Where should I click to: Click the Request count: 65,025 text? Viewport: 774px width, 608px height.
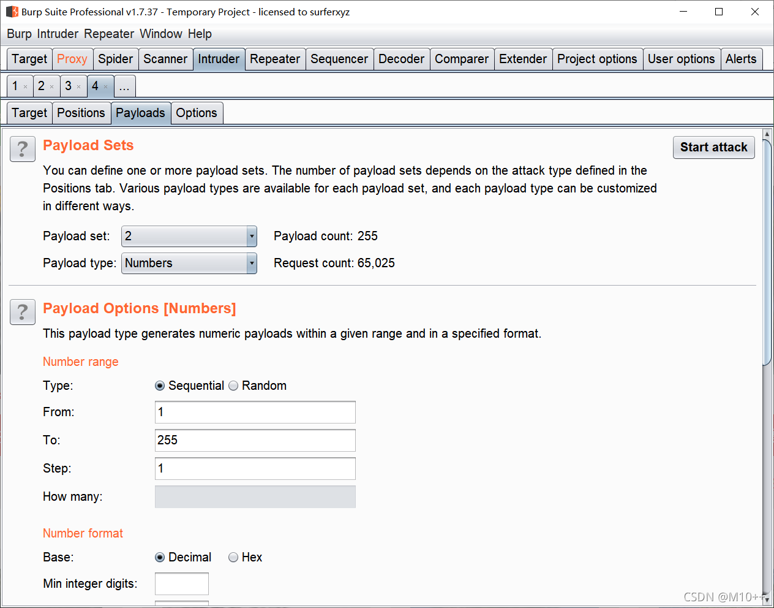click(334, 263)
